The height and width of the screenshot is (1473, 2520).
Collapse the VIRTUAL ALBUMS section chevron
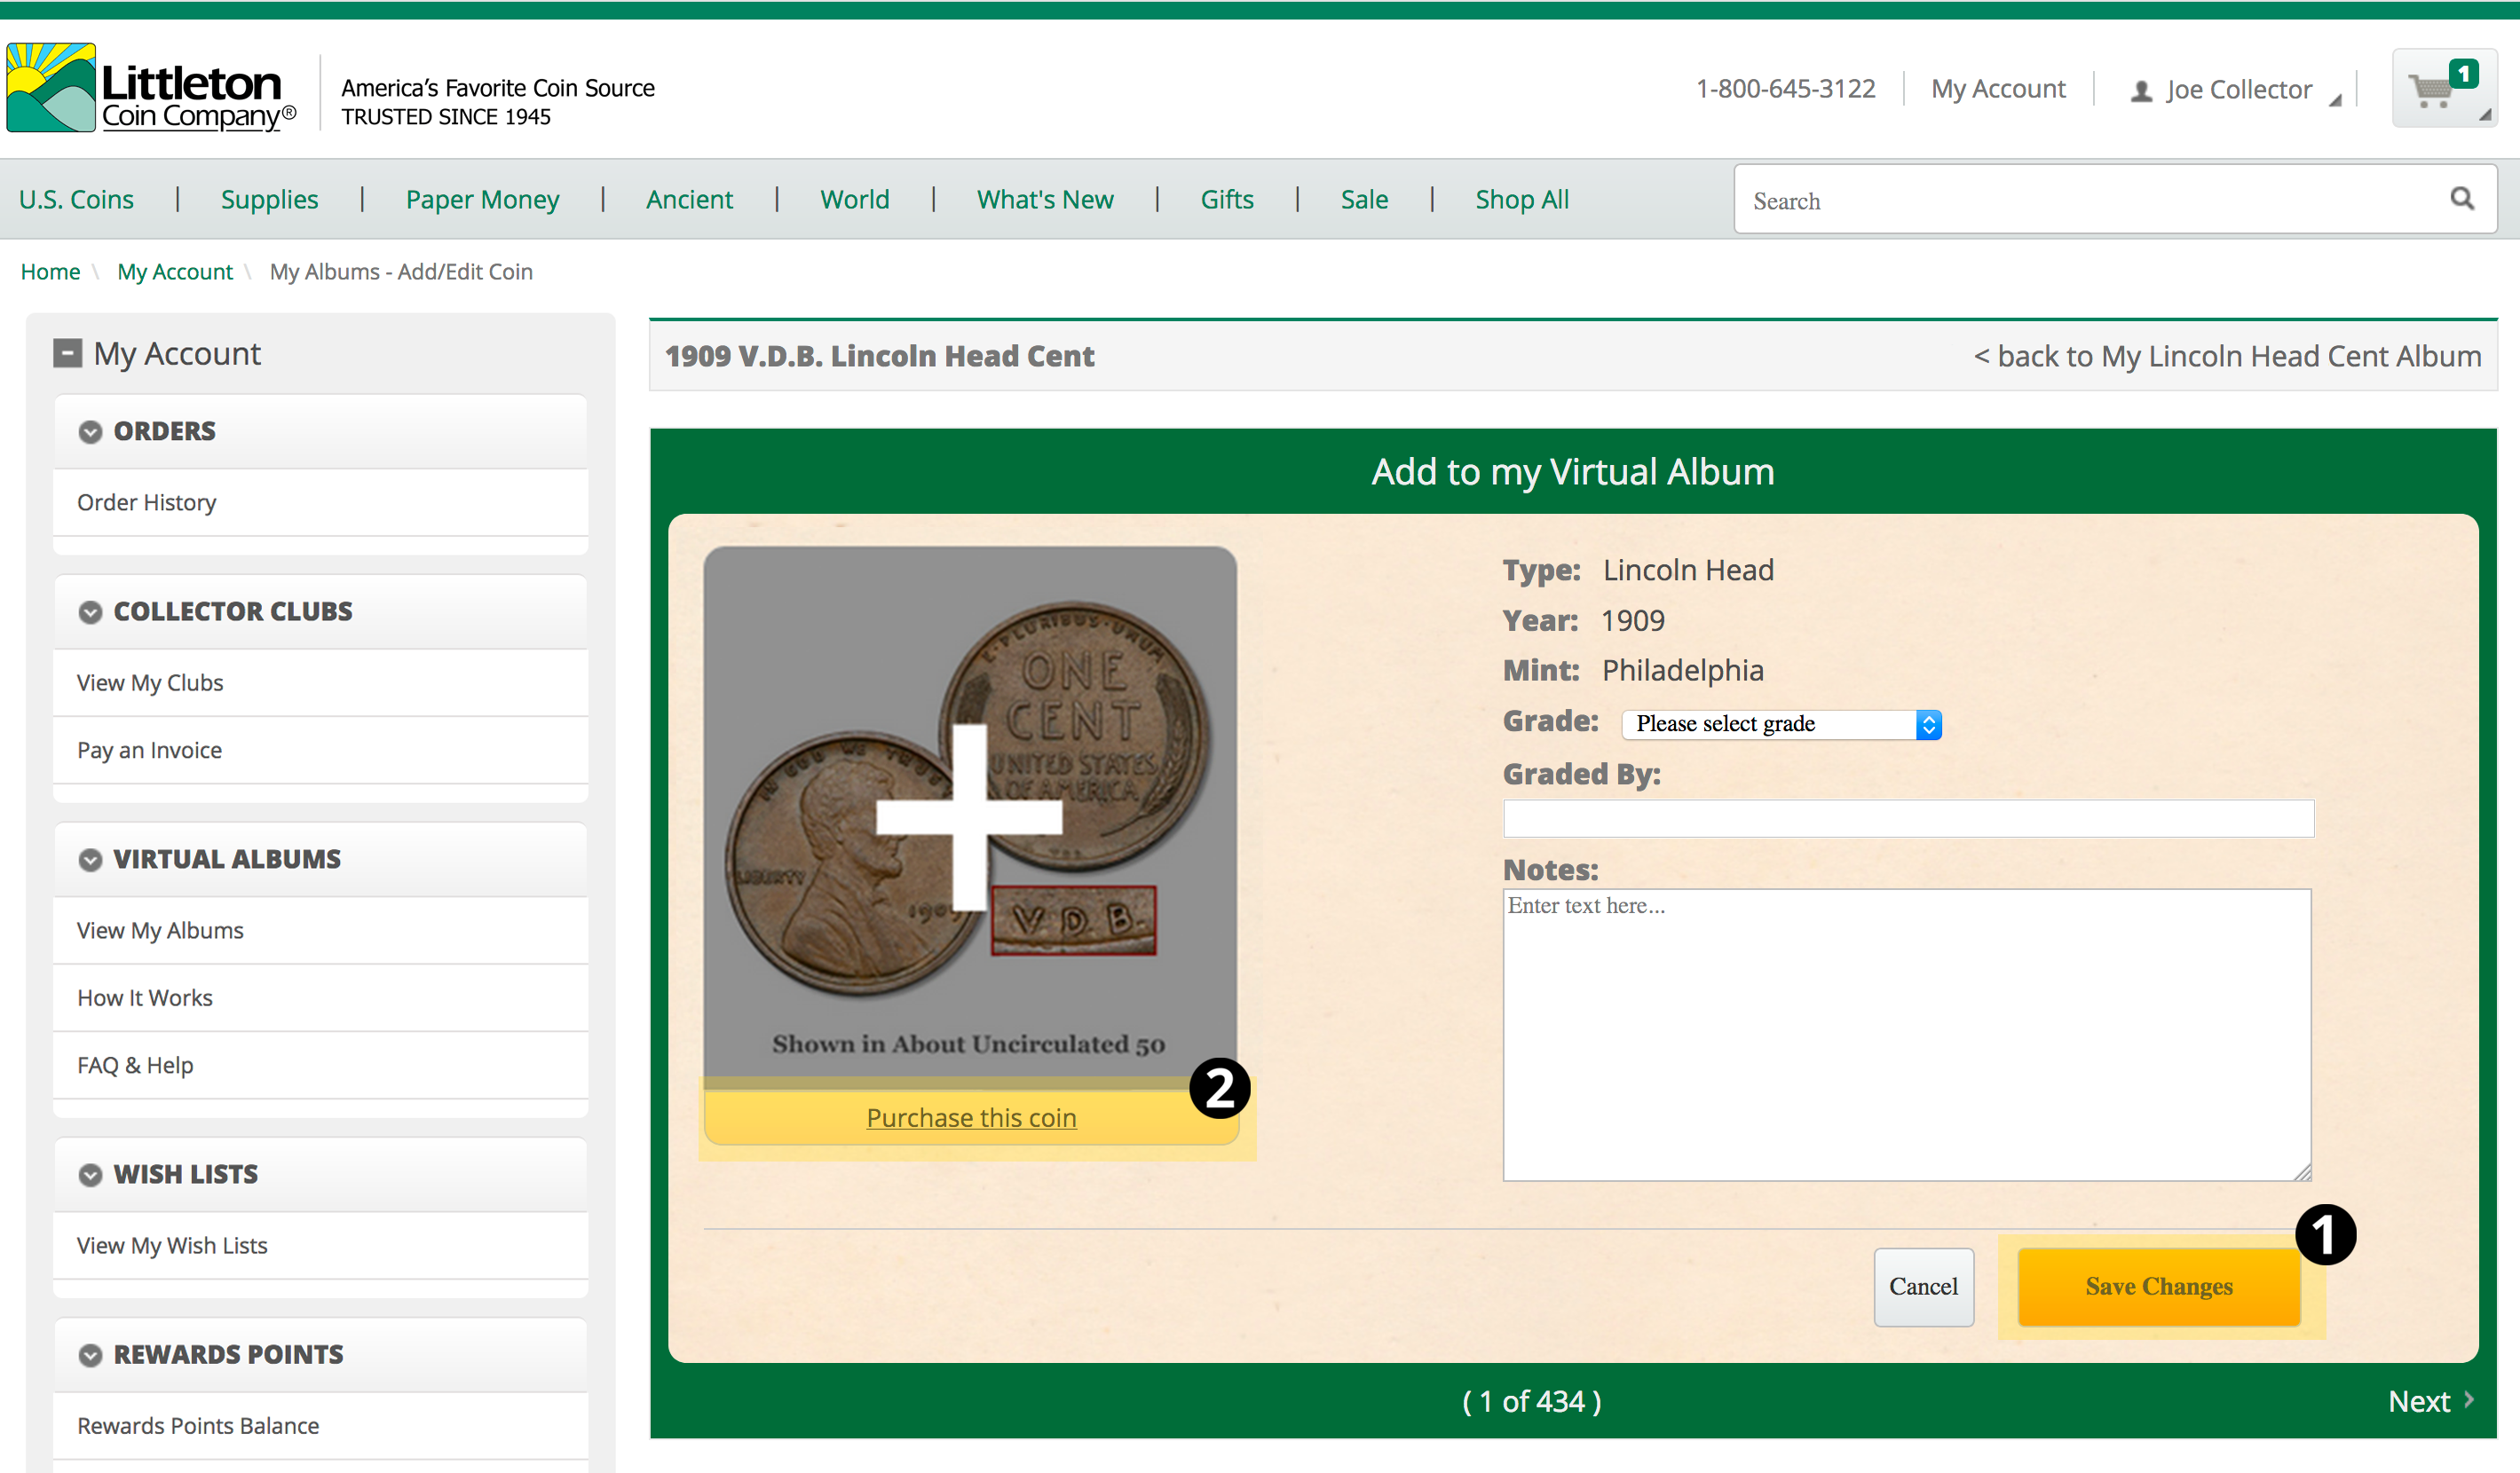pos(91,860)
